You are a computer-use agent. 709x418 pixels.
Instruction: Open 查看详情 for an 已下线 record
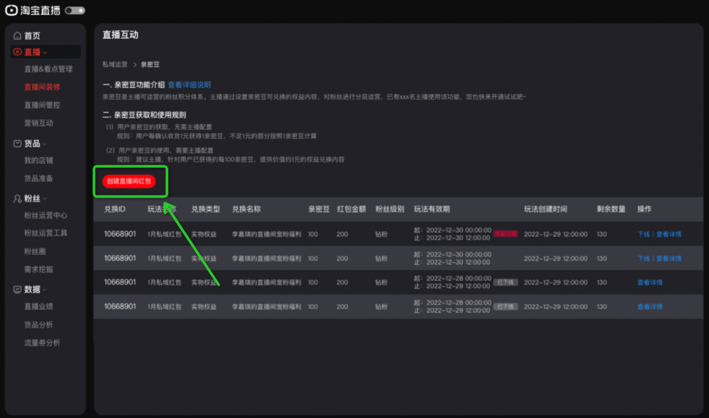[x=650, y=282]
